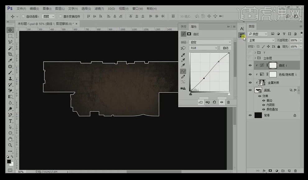The height and width of the screenshot is (180, 308).
Task: Expand the 立体层 layer group
Action: click(255, 58)
